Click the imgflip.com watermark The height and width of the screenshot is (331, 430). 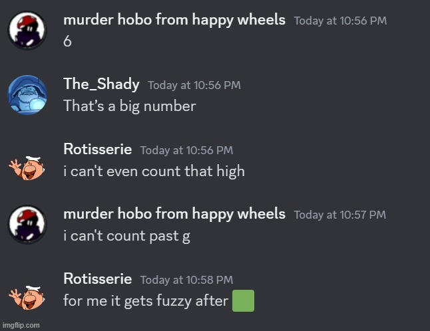pyautogui.click(x=21, y=325)
